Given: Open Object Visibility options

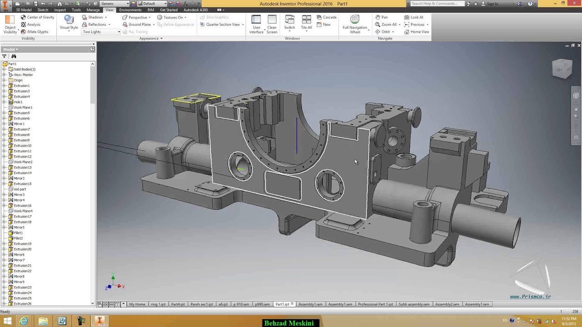Looking at the screenshot, I should [10, 24].
